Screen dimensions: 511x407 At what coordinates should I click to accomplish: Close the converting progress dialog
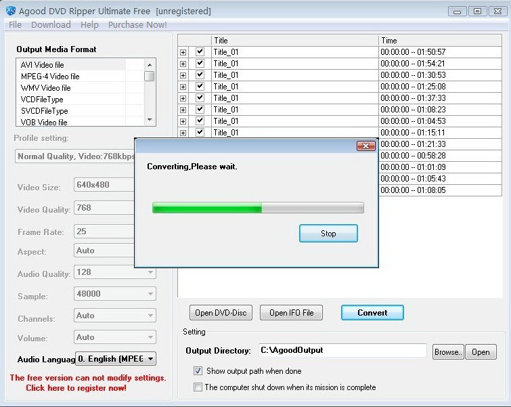[x=365, y=146]
